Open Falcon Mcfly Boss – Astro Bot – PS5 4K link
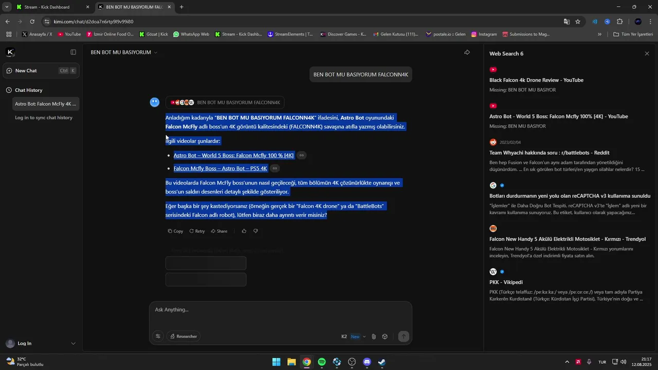This screenshot has height=370, width=658. pyautogui.click(x=221, y=168)
